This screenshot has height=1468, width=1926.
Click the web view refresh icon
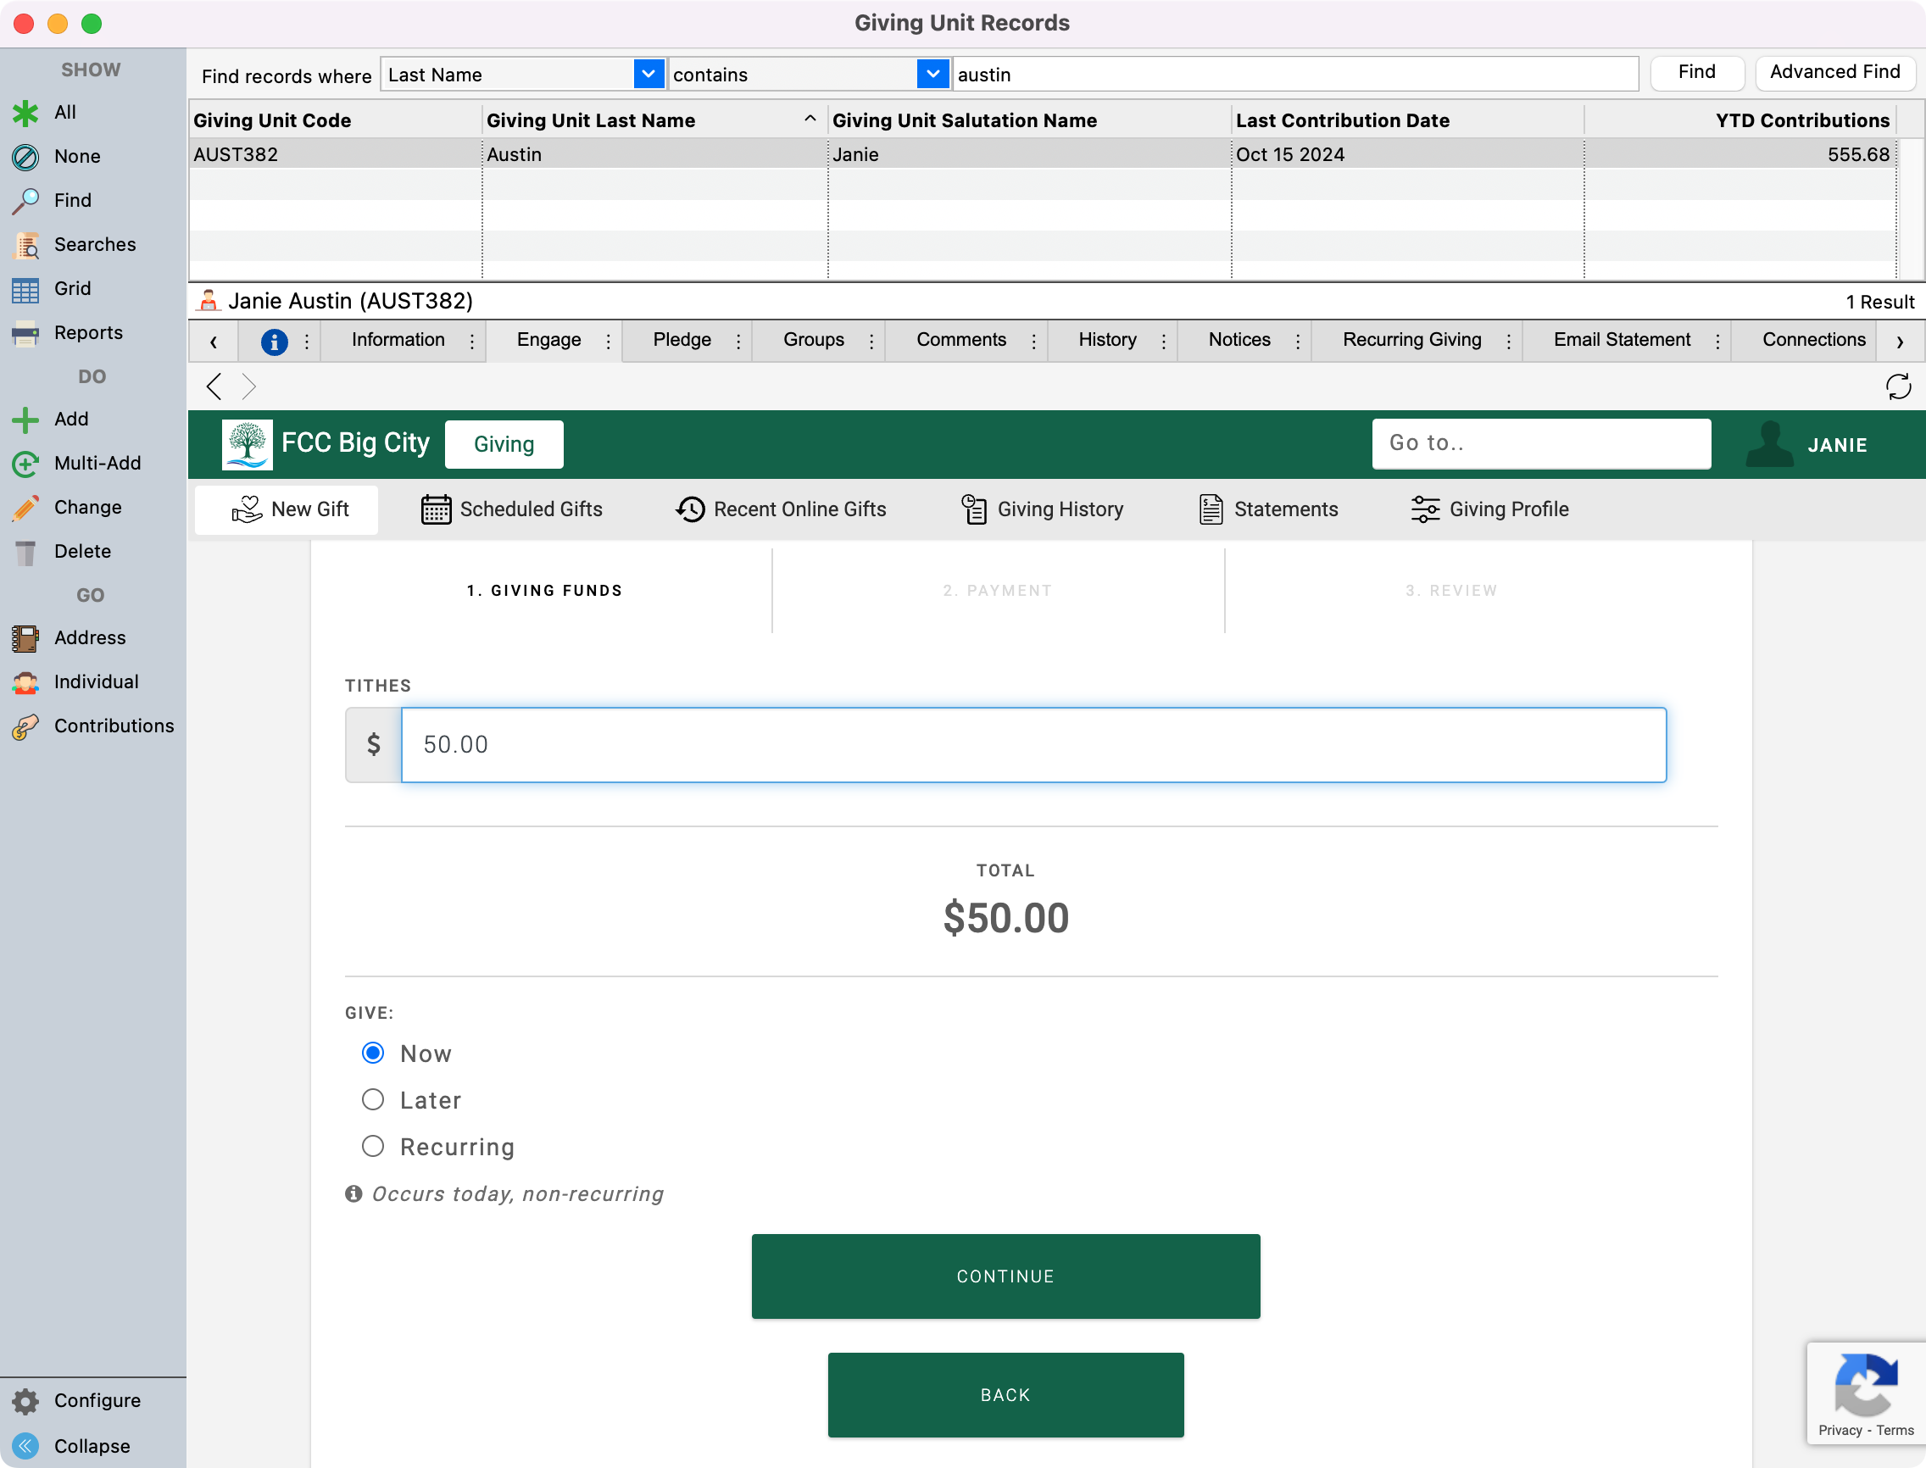[1897, 386]
